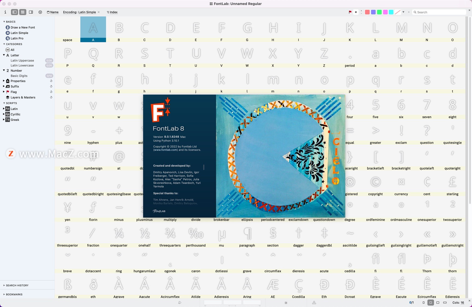
Task: Toggle the right sidebar panel icon
Action: [31, 12]
